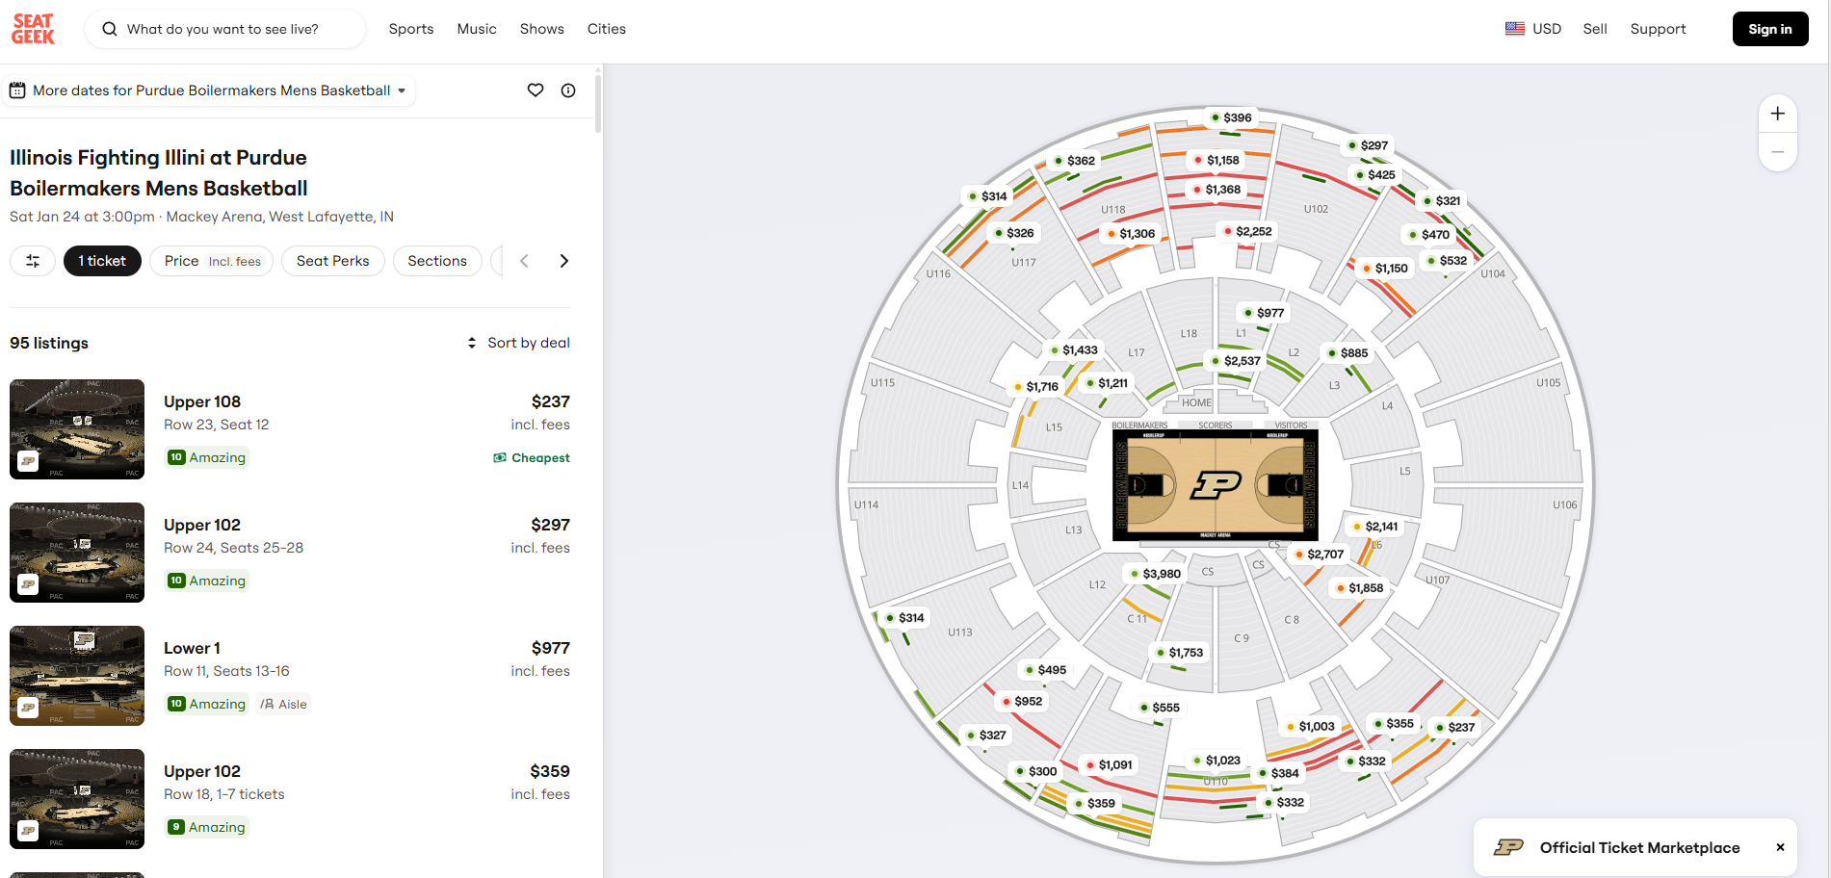Zoom out on the seating map
This screenshot has width=1831, height=878.
(1777, 152)
